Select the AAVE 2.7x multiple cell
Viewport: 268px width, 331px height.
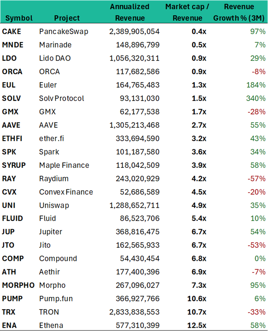coord(199,125)
